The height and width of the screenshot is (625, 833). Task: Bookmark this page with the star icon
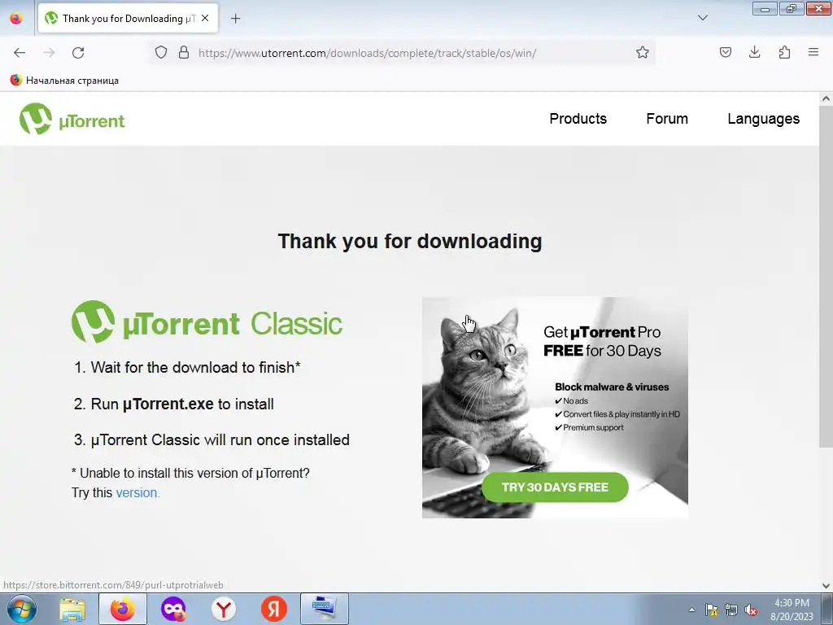(x=643, y=53)
